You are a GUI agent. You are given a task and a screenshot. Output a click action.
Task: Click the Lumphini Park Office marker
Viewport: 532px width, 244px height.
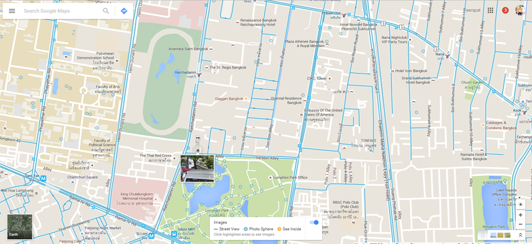click(270, 178)
